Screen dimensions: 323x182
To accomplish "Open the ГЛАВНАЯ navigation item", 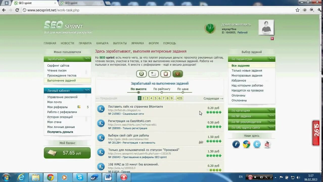I will coord(50,43).
